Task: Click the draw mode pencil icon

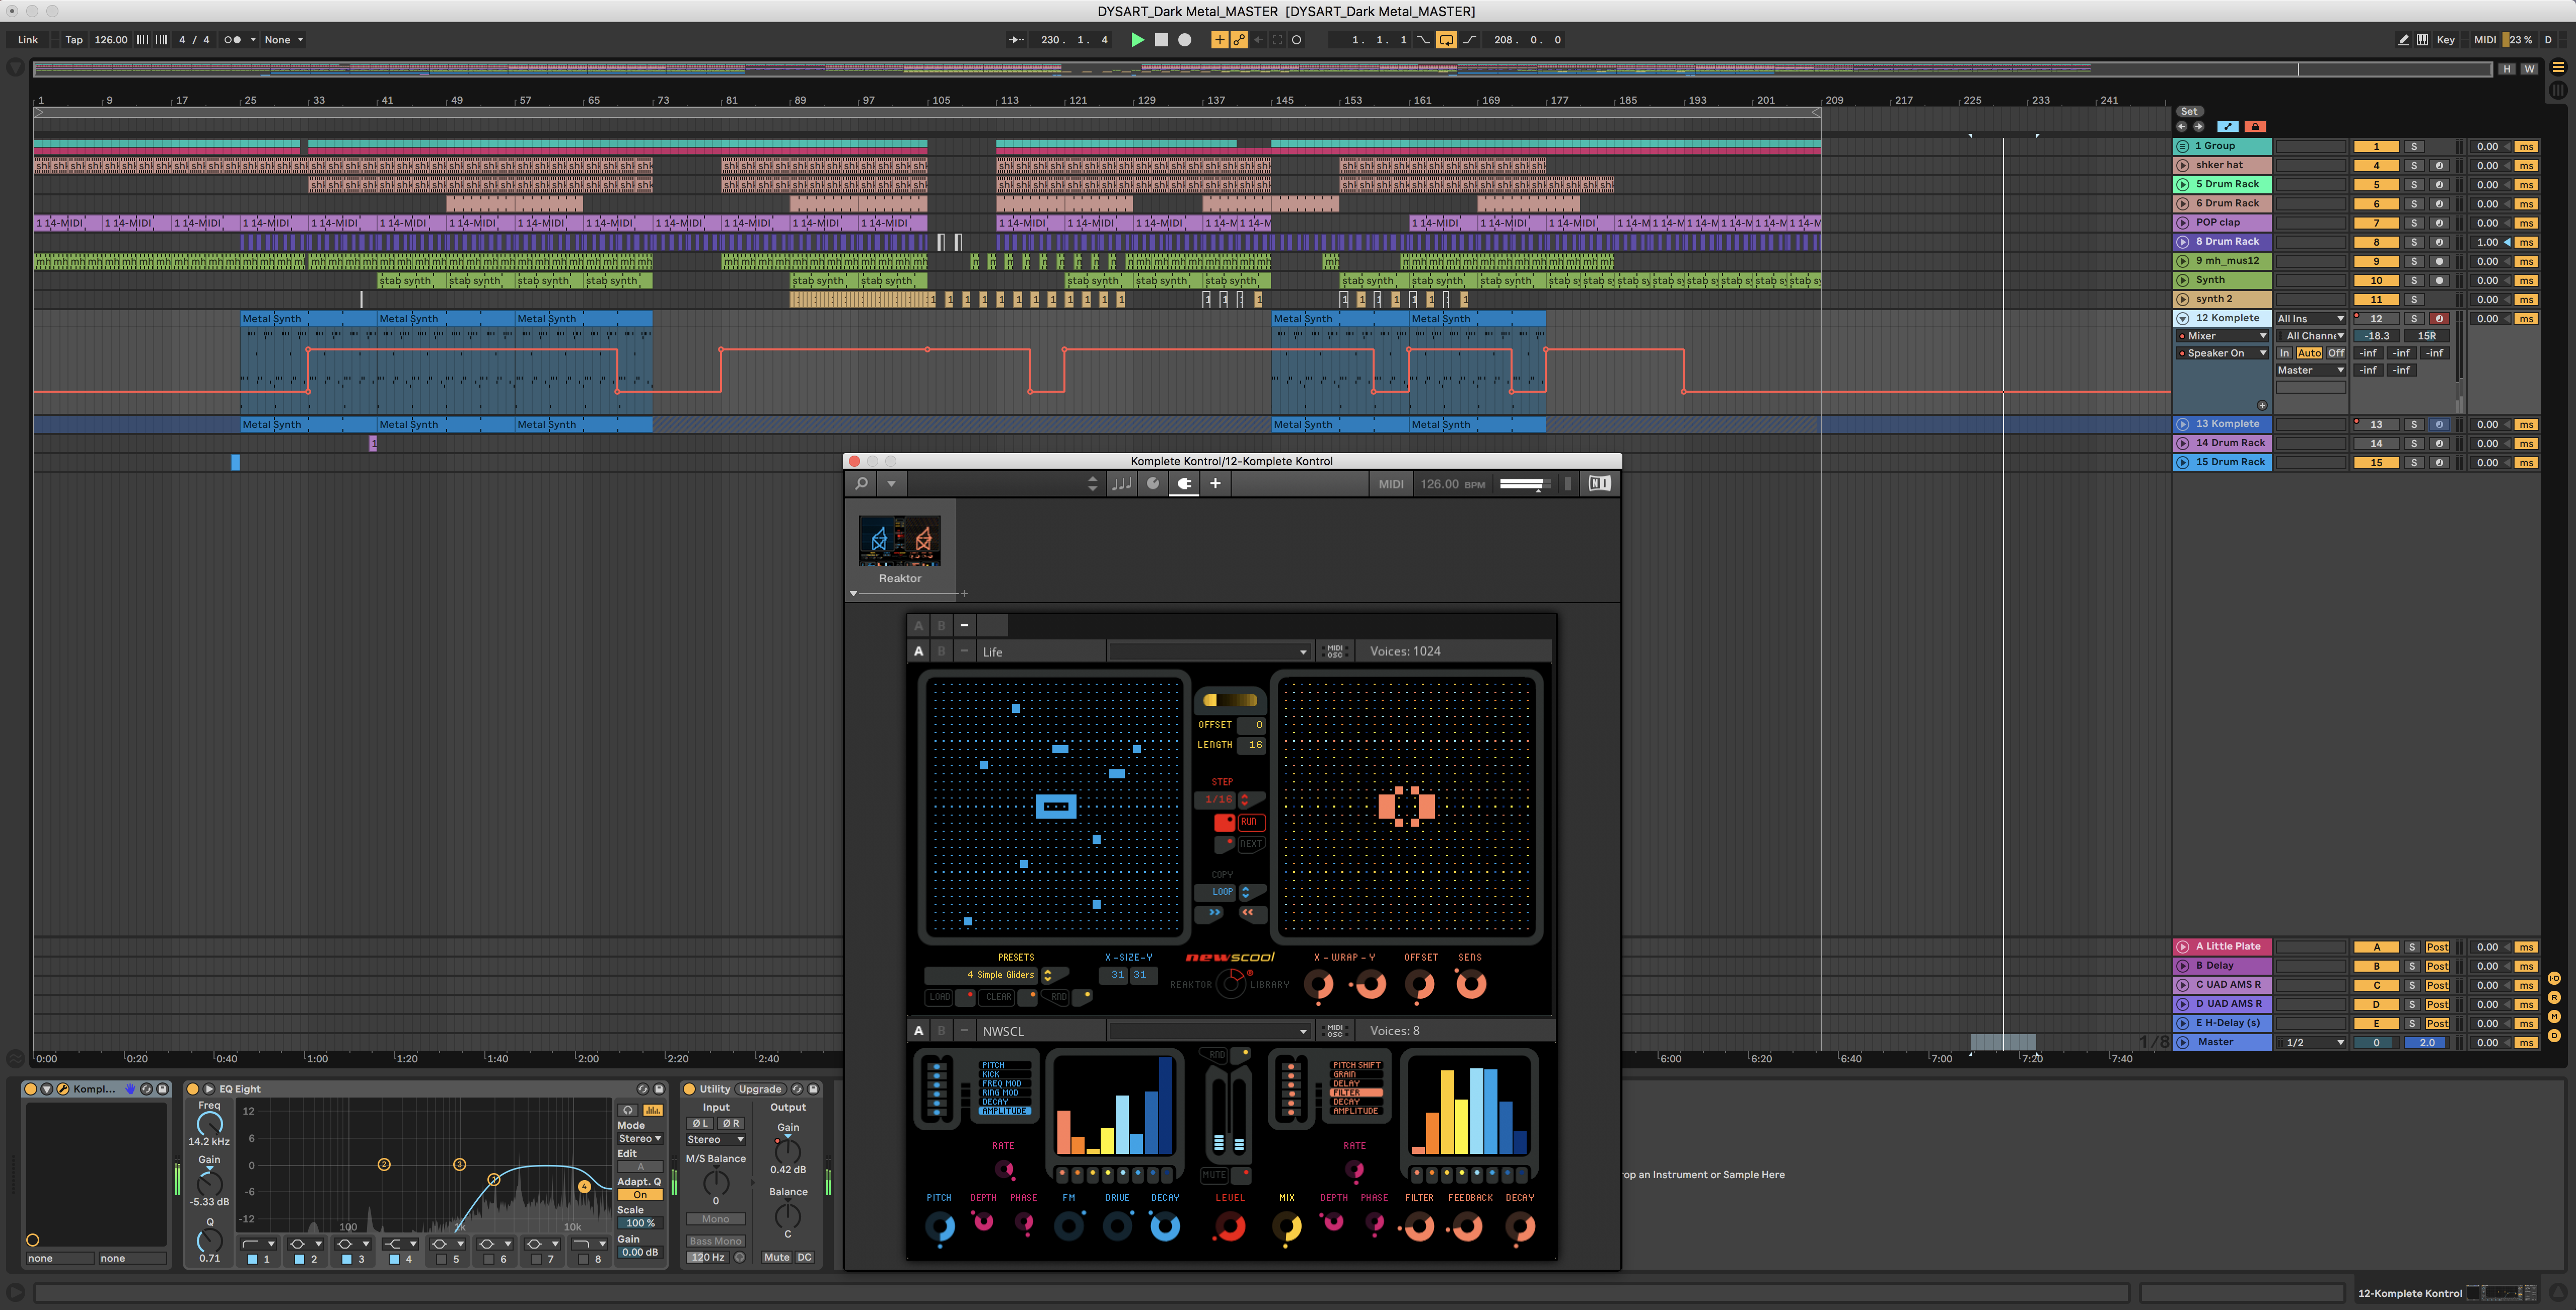Action: click(2403, 40)
